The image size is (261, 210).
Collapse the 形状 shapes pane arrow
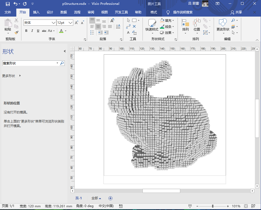tap(65, 51)
